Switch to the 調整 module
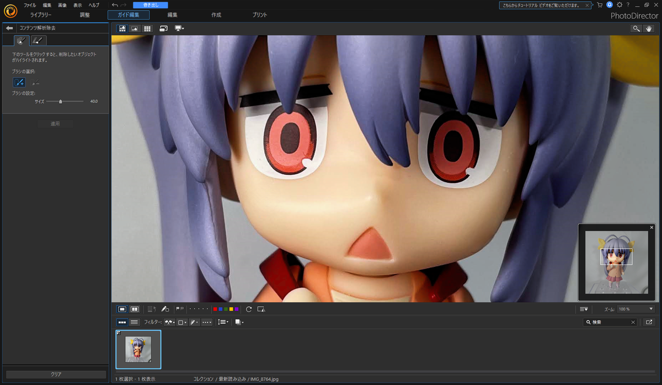662x385 pixels. pyautogui.click(x=84, y=15)
